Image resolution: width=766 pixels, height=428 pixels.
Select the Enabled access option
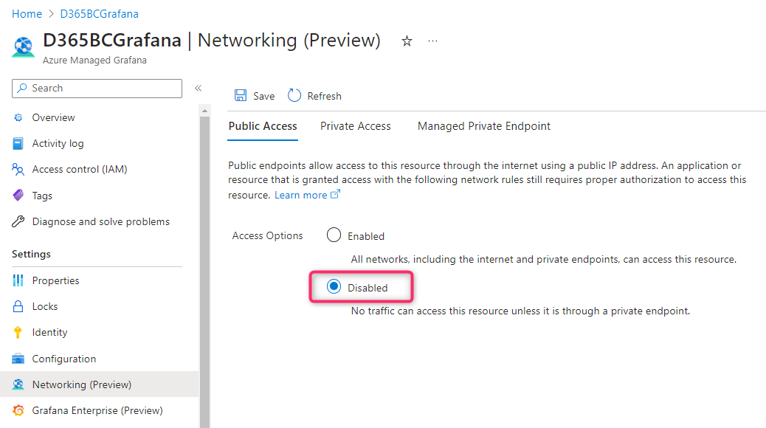(334, 235)
